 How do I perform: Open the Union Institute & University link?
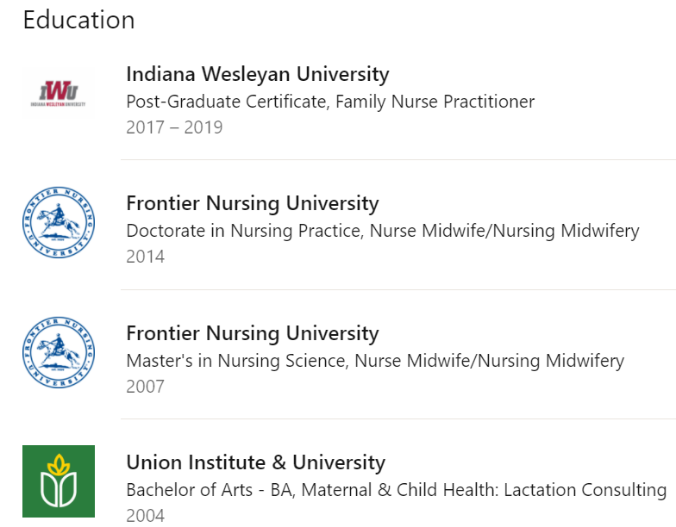tap(255, 462)
